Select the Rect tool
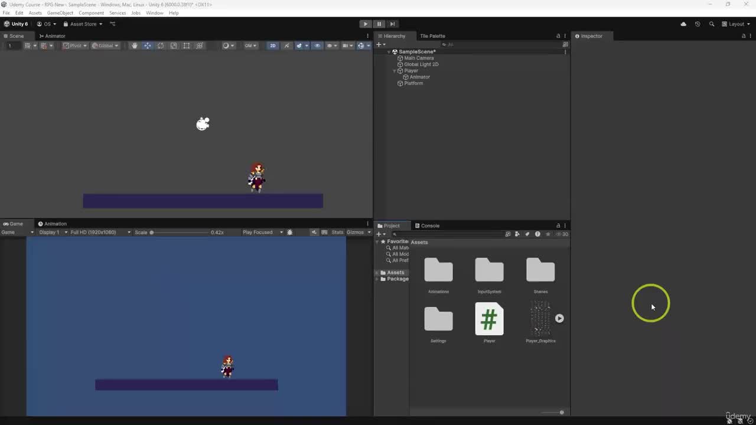The image size is (756, 425). click(186, 45)
